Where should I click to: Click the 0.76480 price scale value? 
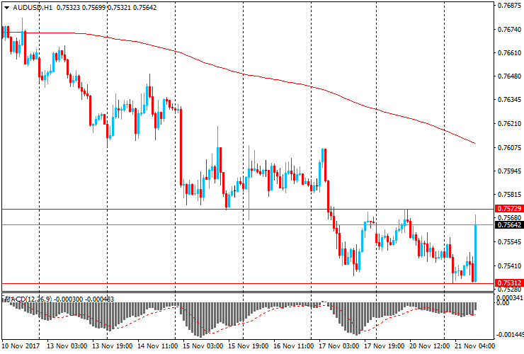click(x=509, y=76)
